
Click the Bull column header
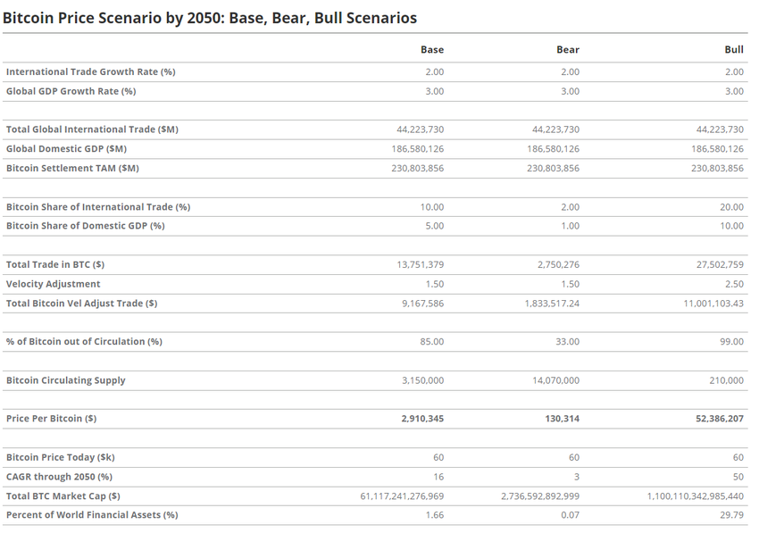734,50
